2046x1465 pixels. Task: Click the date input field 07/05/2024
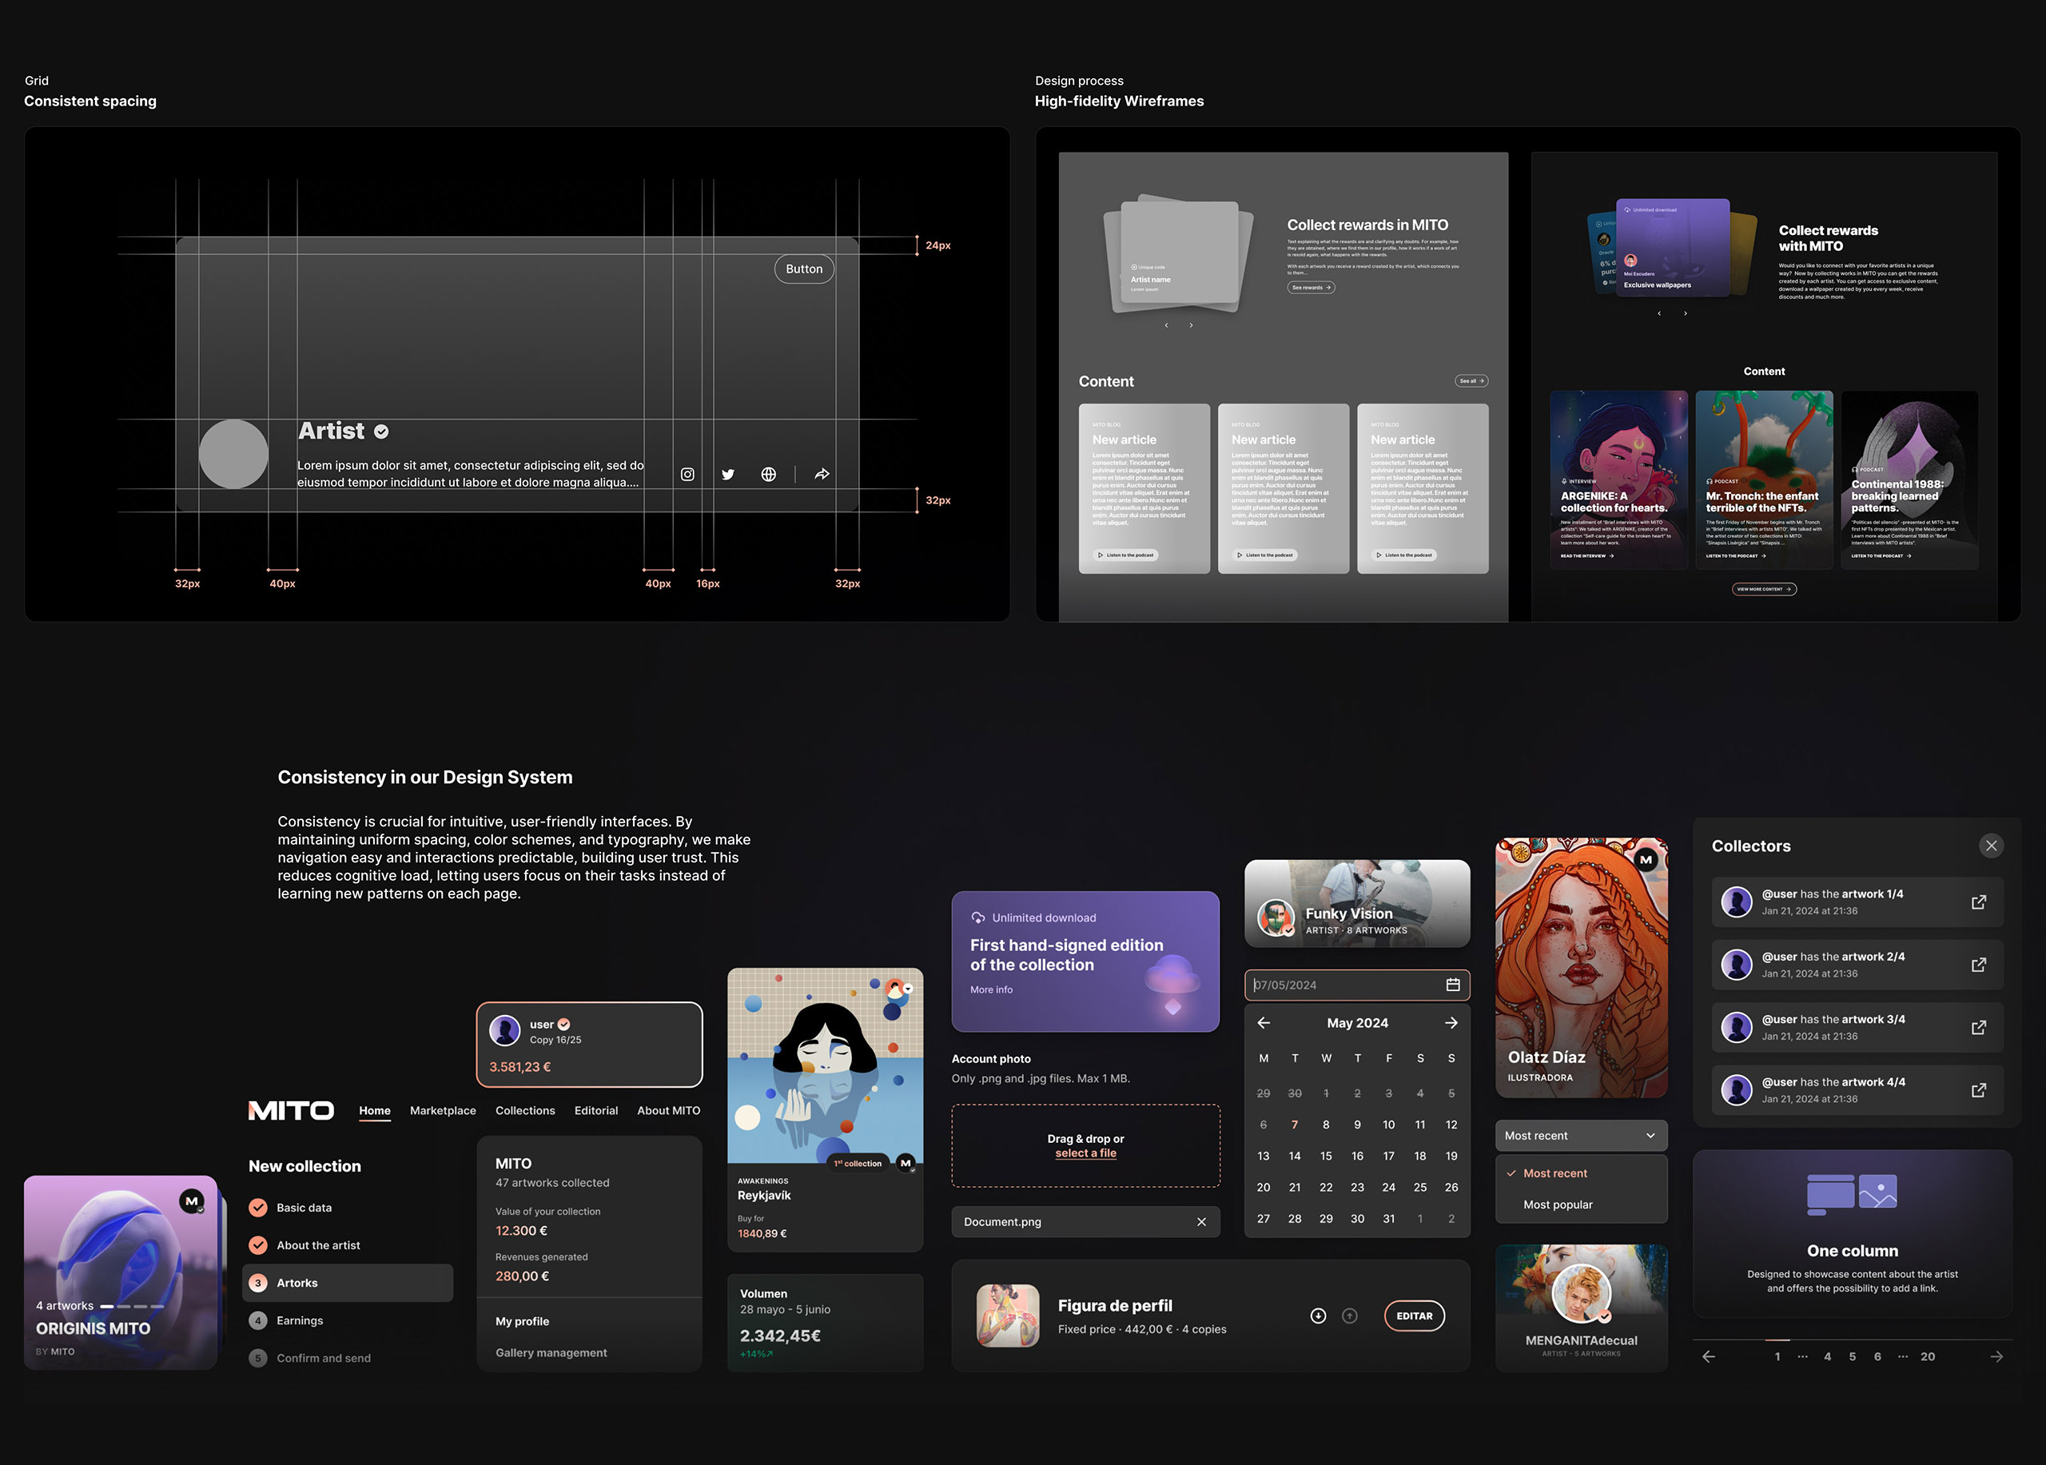tap(1357, 985)
